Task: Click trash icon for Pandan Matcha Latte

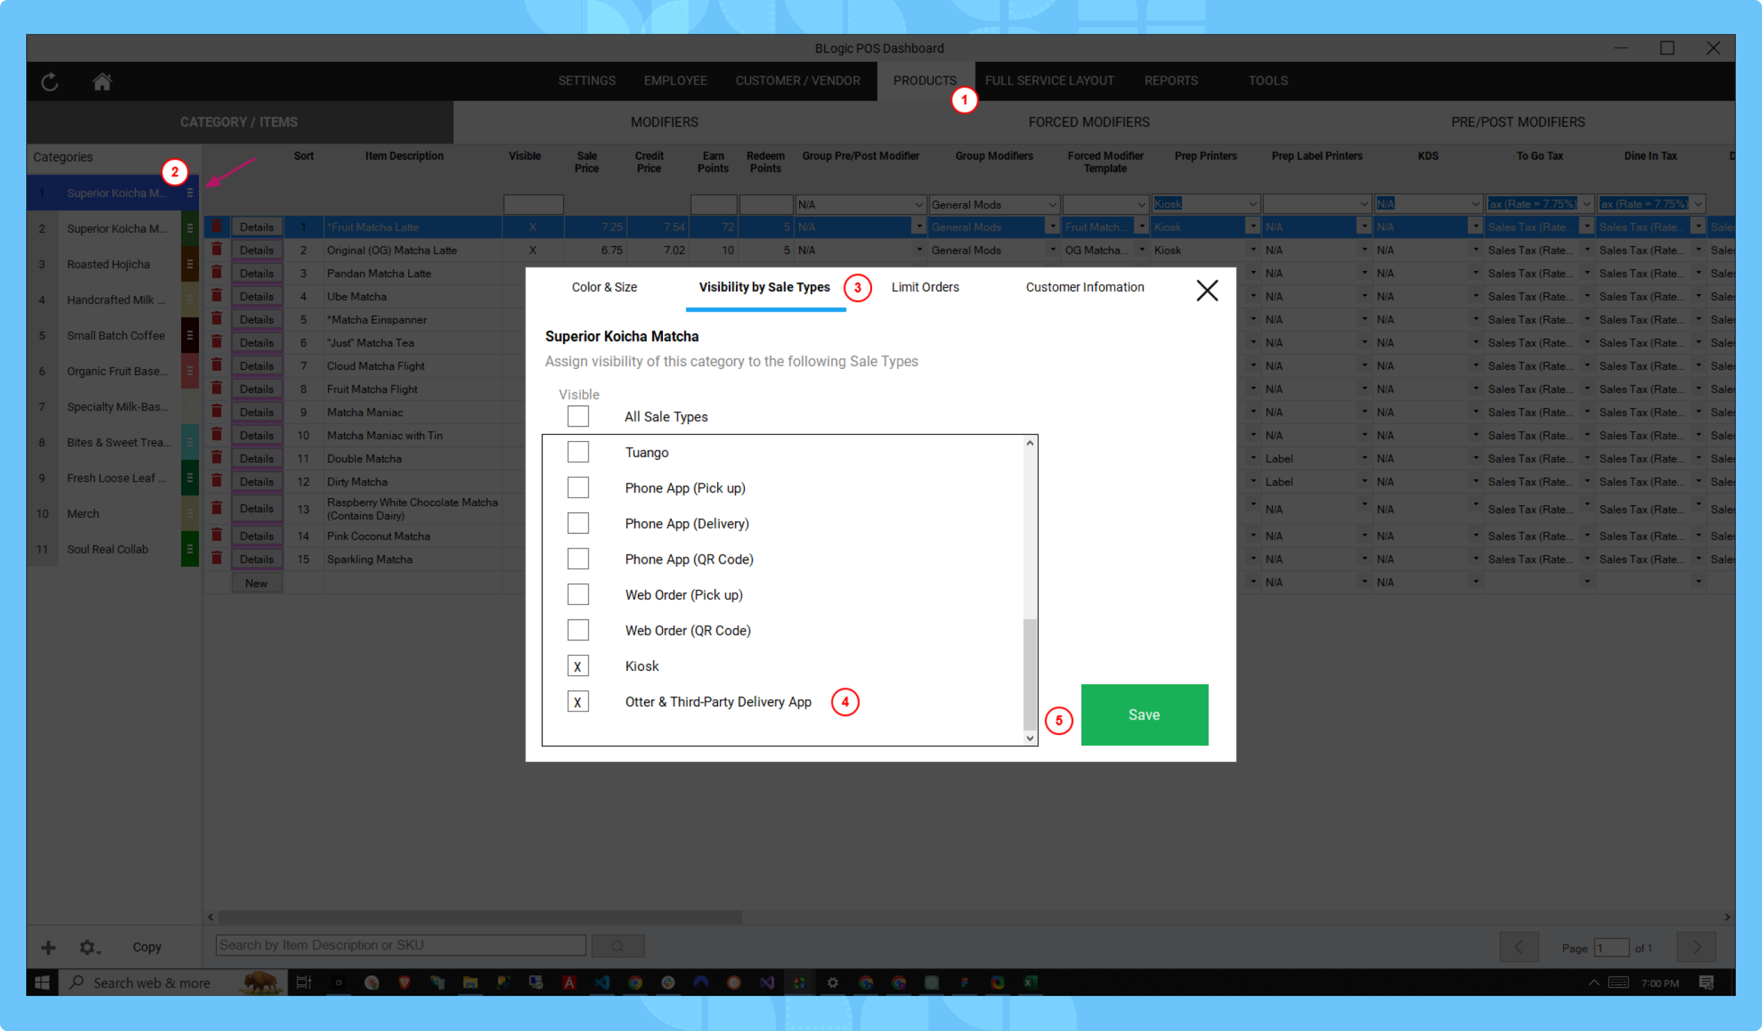Action: [217, 273]
